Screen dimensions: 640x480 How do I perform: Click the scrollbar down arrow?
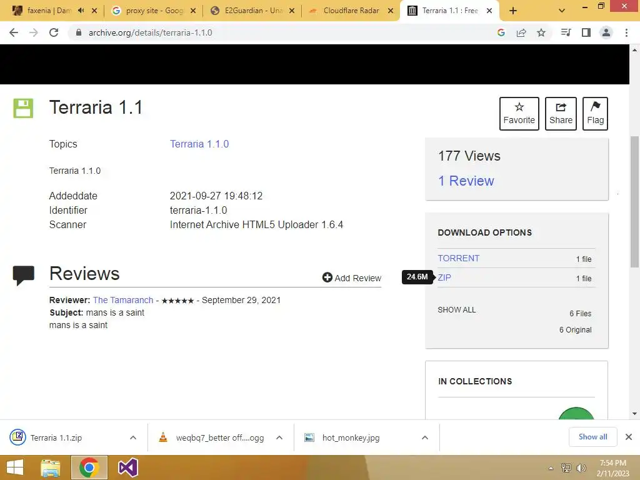point(634,414)
